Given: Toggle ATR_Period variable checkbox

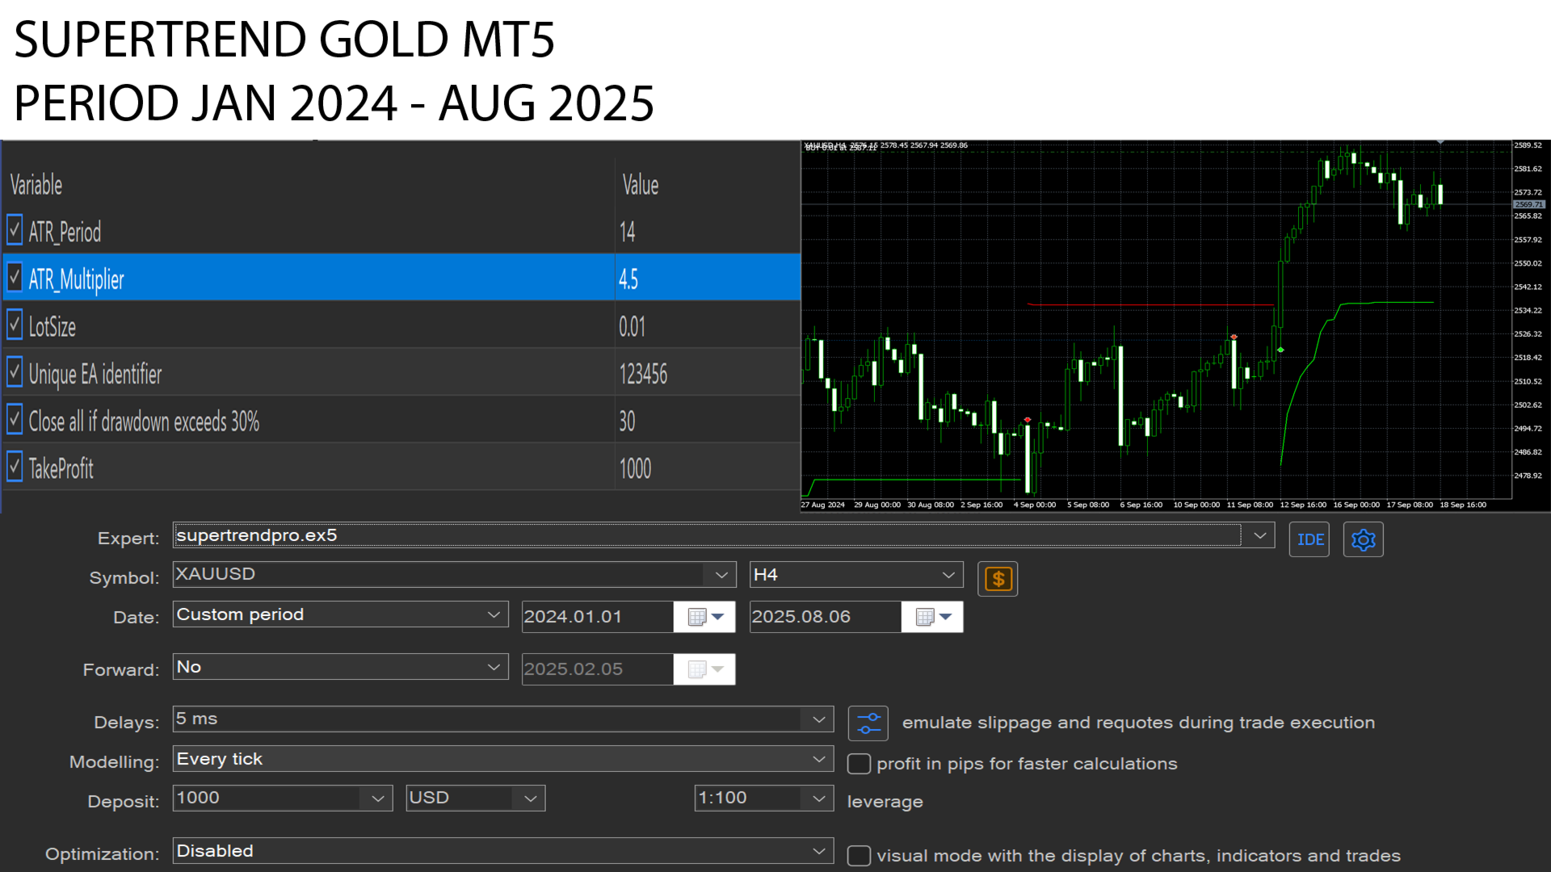Looking at the screenshot, I should tap(15, 230).
